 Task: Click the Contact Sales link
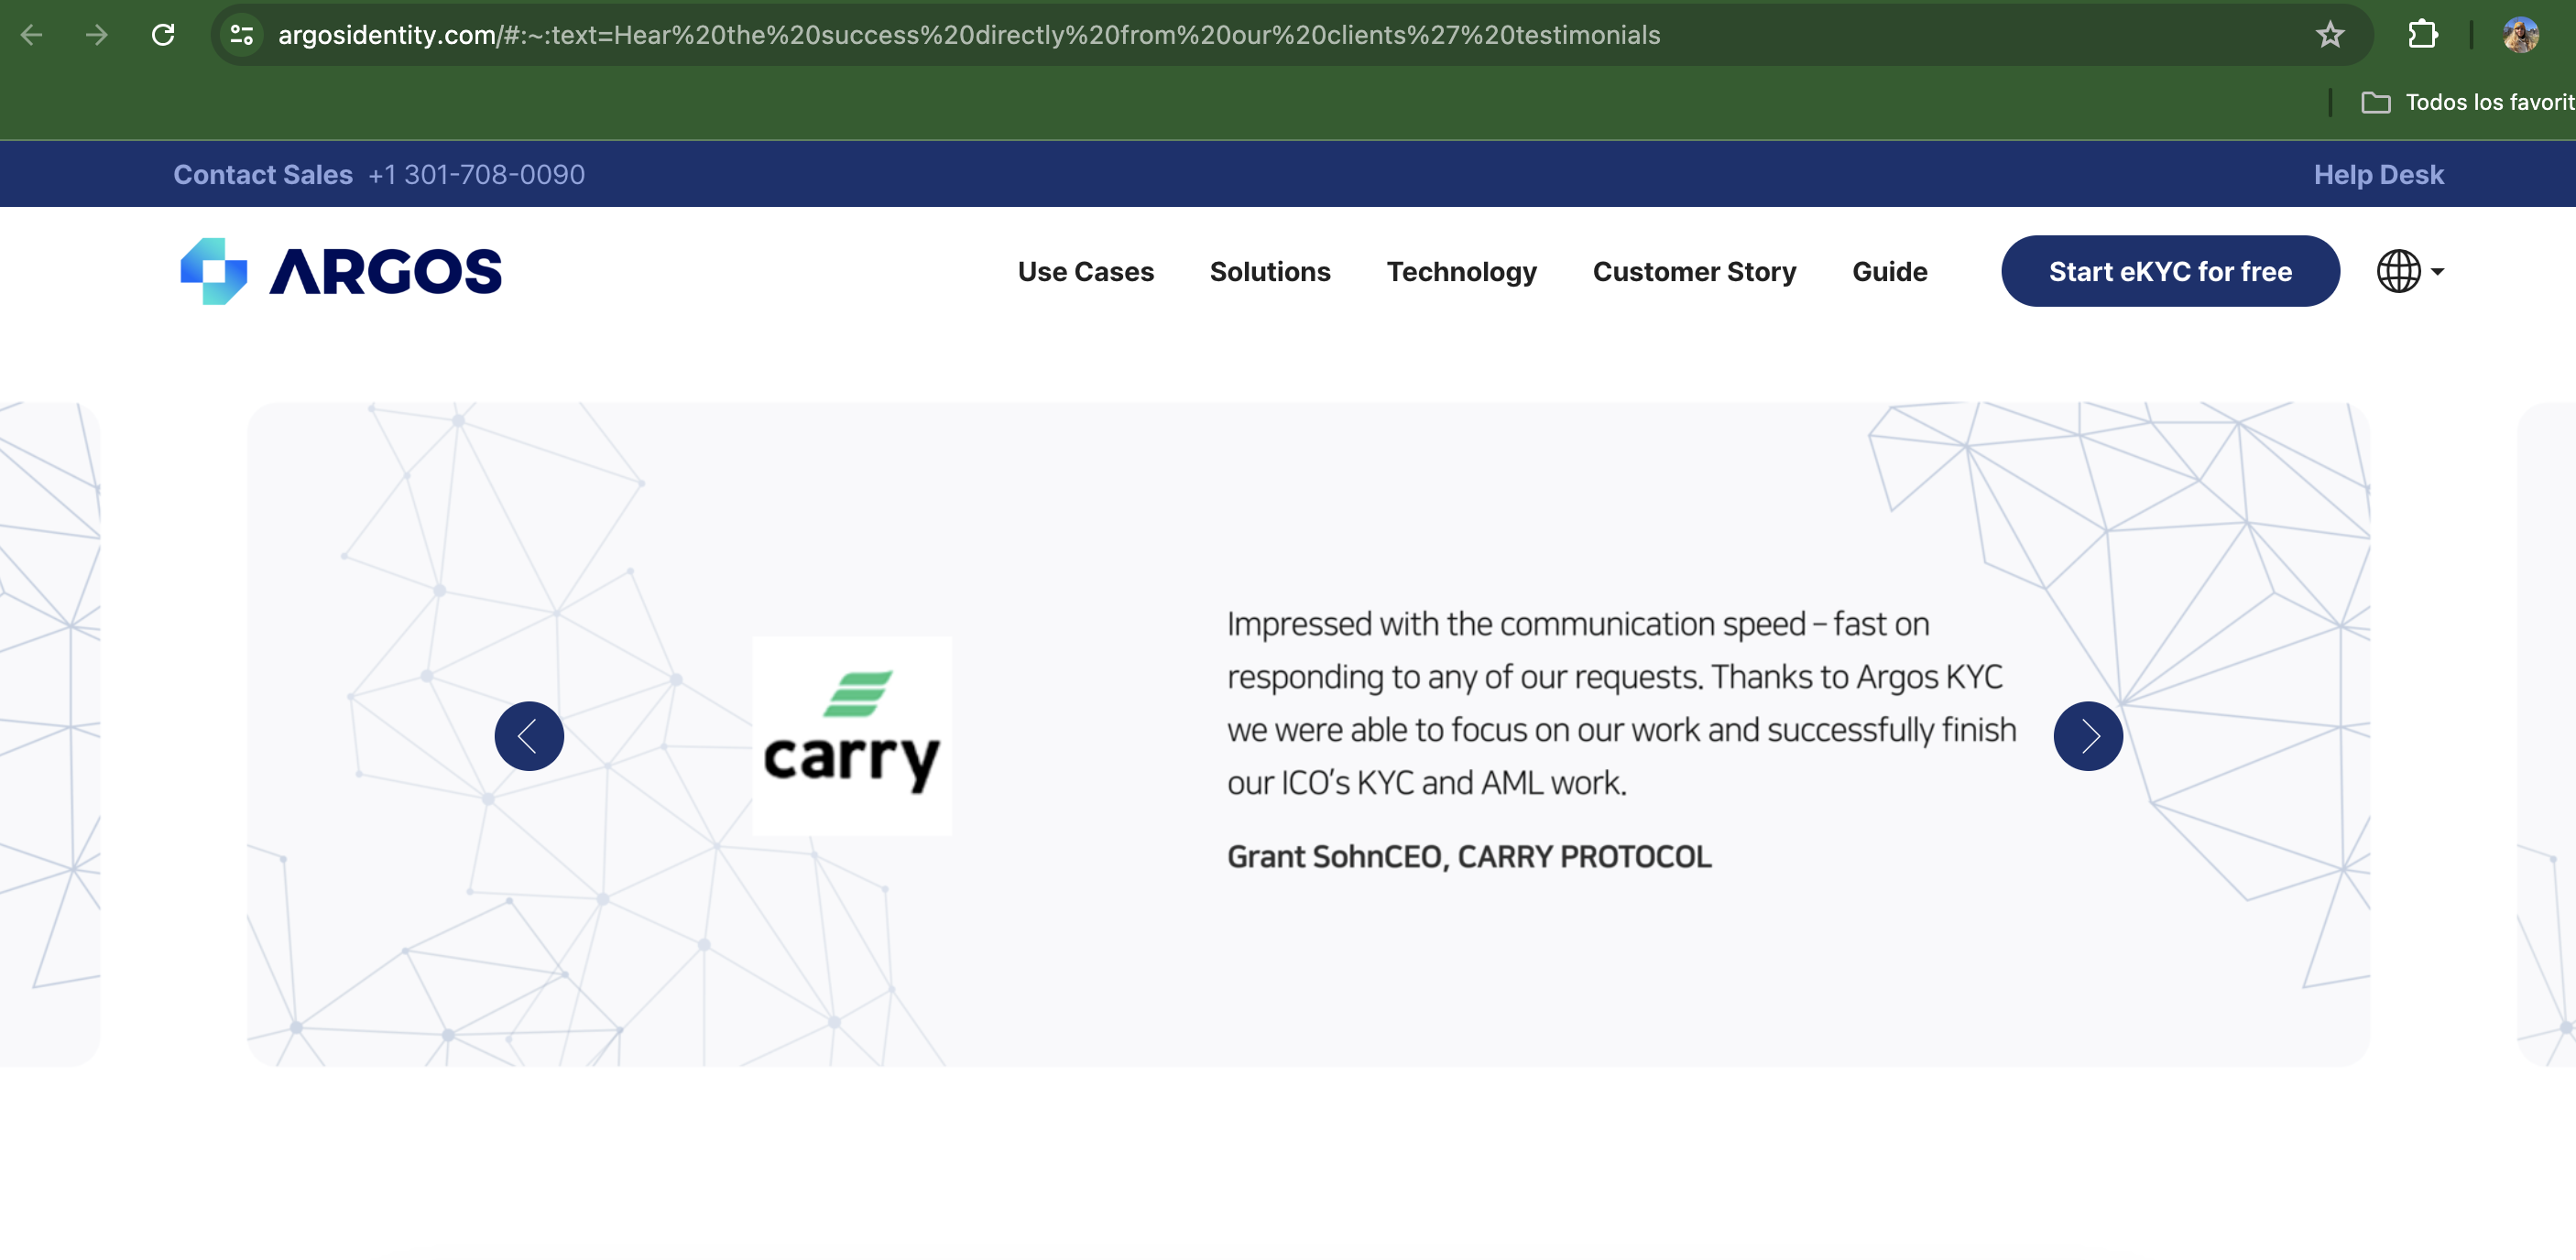[x=263, y=175]
